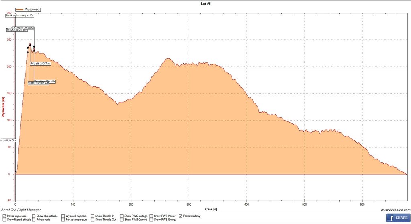Enable Show PWS Energy checkbox

(x=151, y=220)
